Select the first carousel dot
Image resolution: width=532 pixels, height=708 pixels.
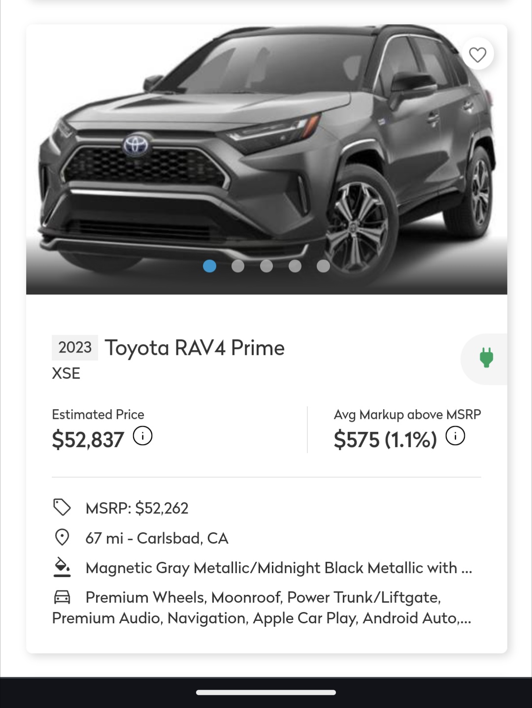pyautogui.click(x=209, y=266)
